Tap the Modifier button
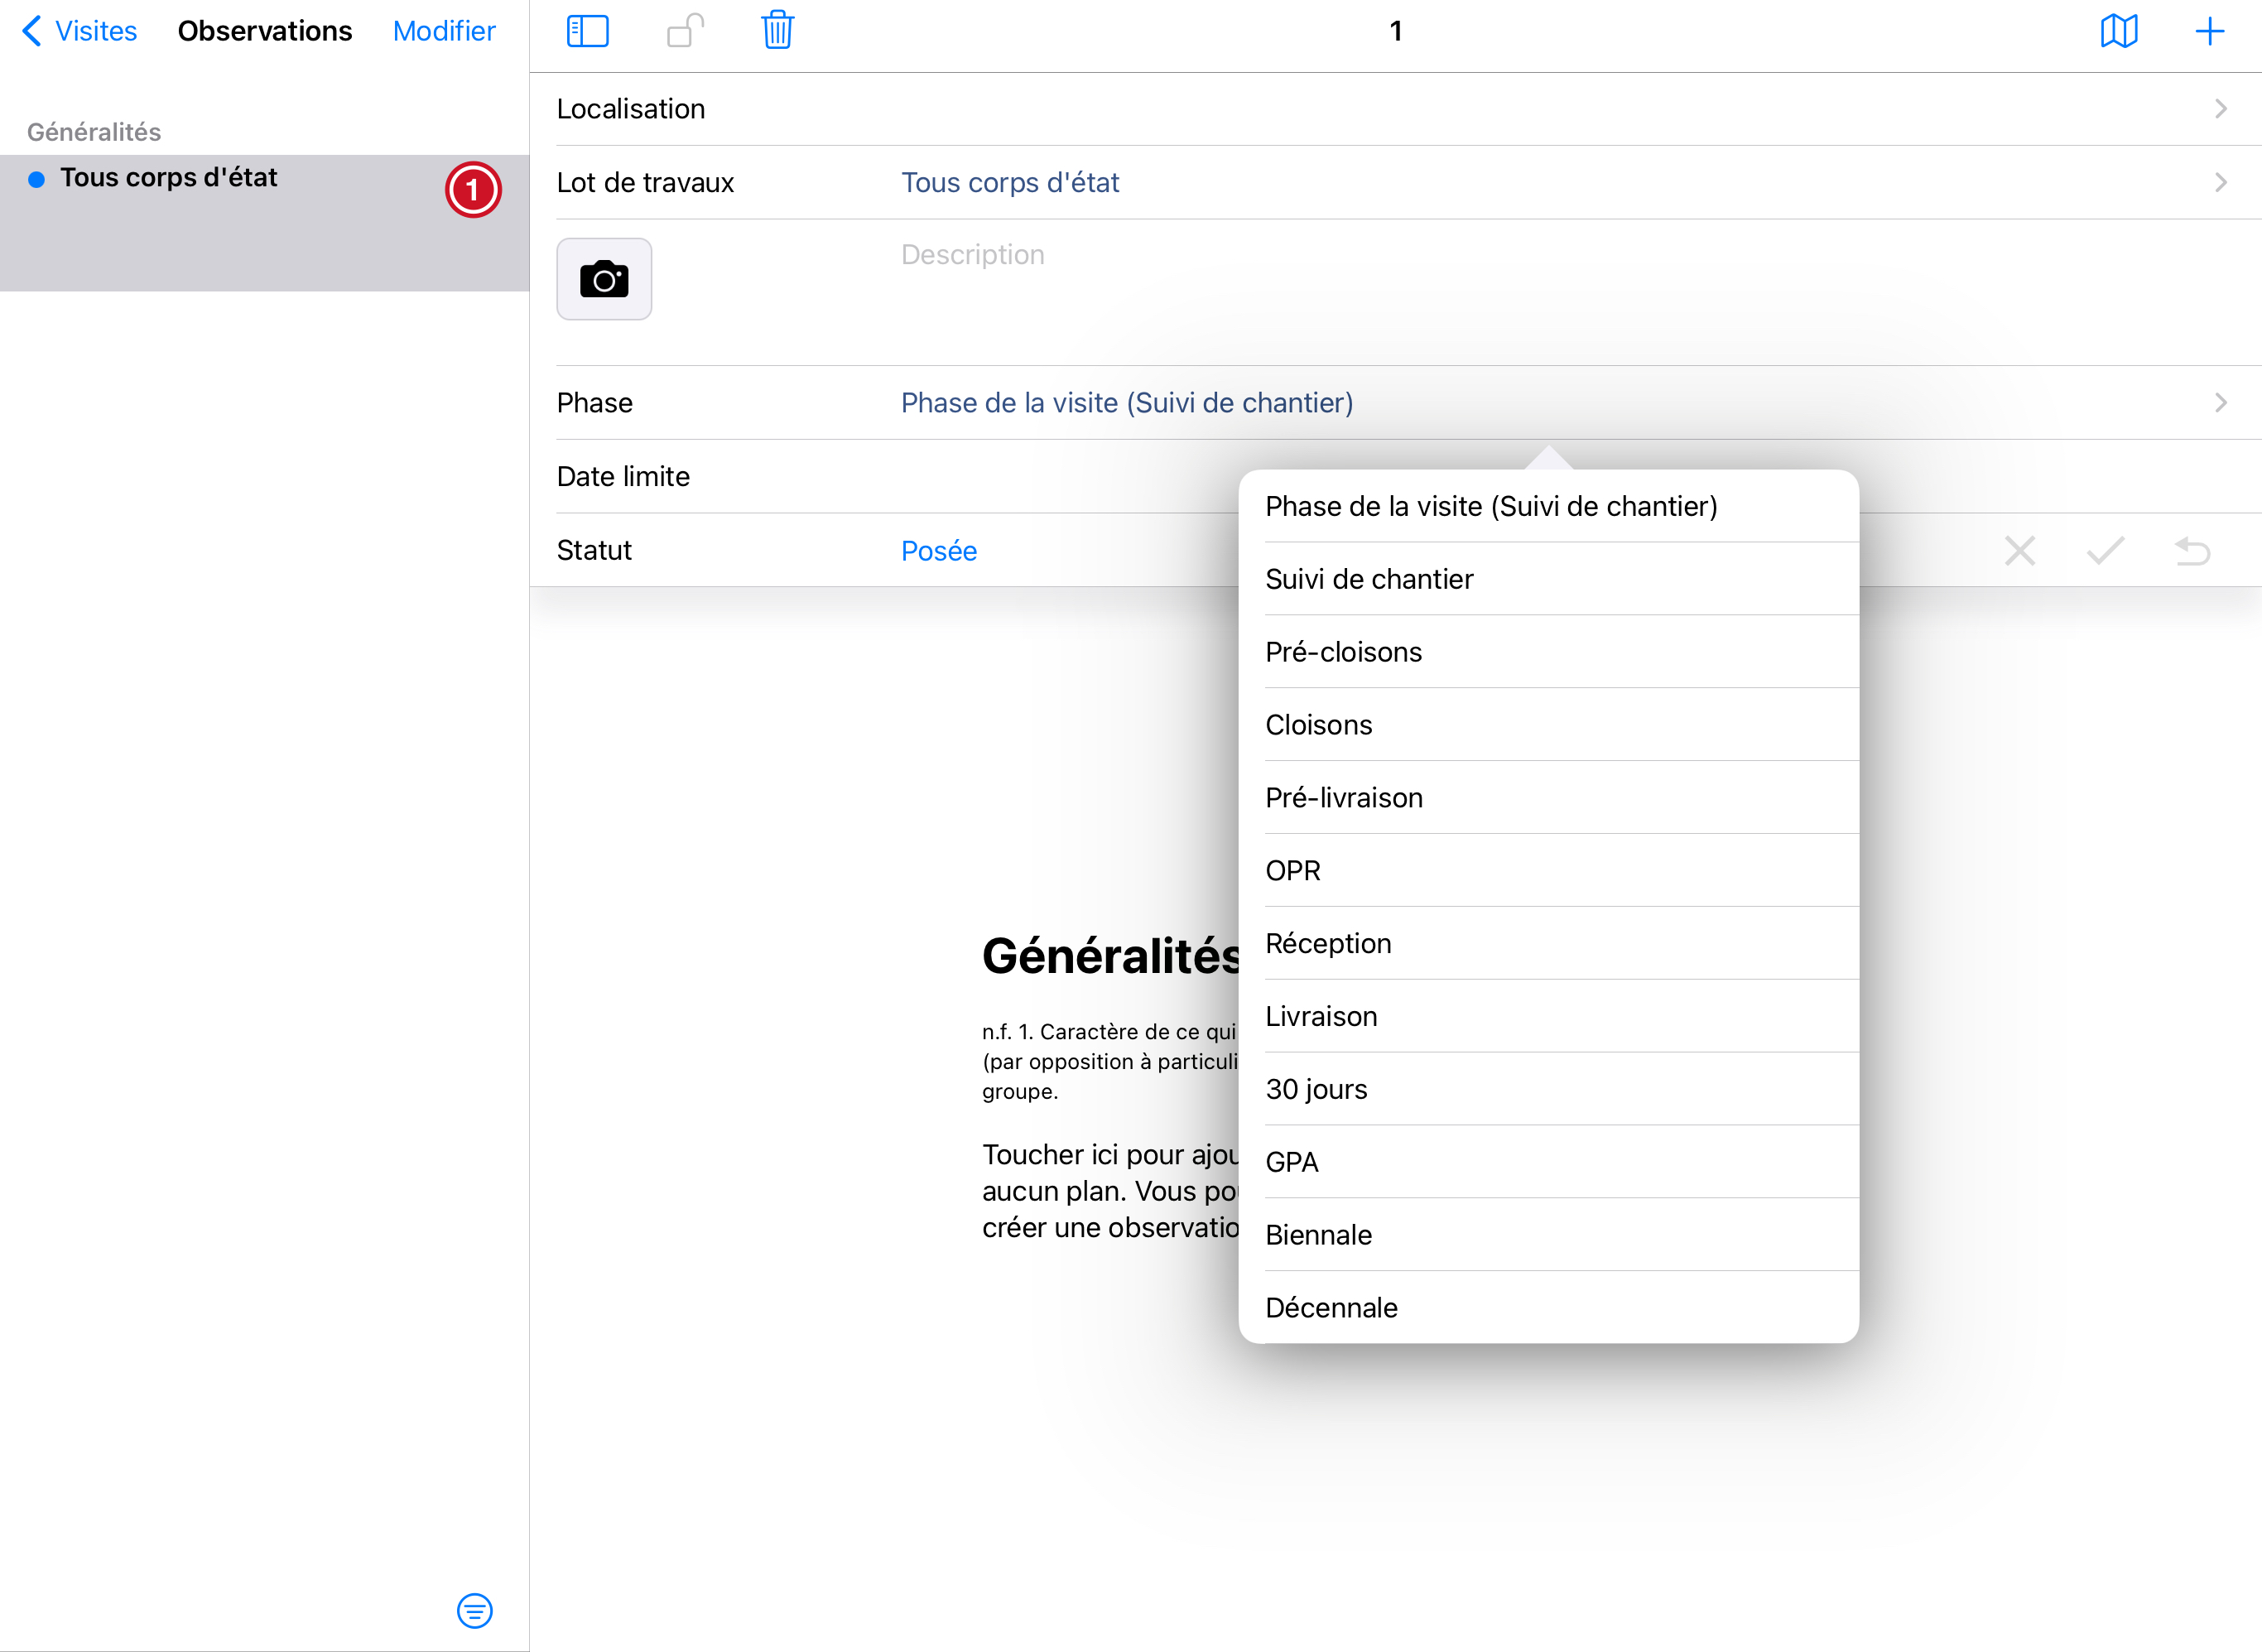2262x1652 pixels. coord(443,31)
